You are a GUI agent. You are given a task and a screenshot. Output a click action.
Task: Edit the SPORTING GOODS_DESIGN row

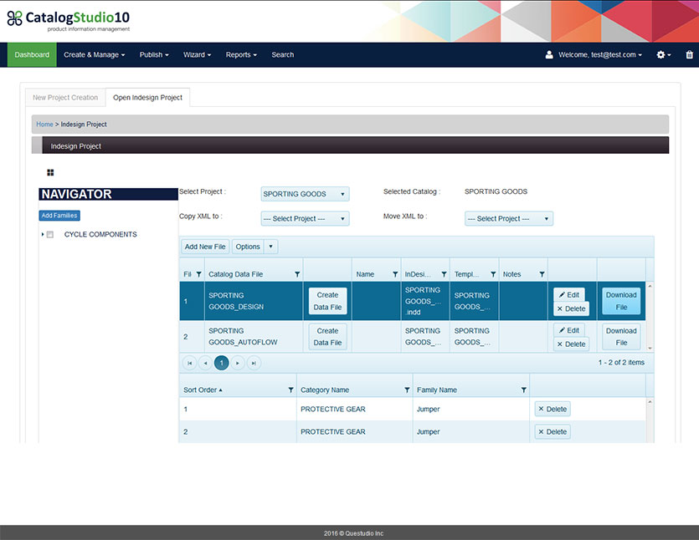[569, 295]
